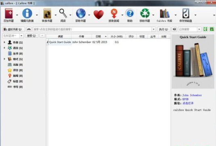Open Help question mark icon

point(130,13)
